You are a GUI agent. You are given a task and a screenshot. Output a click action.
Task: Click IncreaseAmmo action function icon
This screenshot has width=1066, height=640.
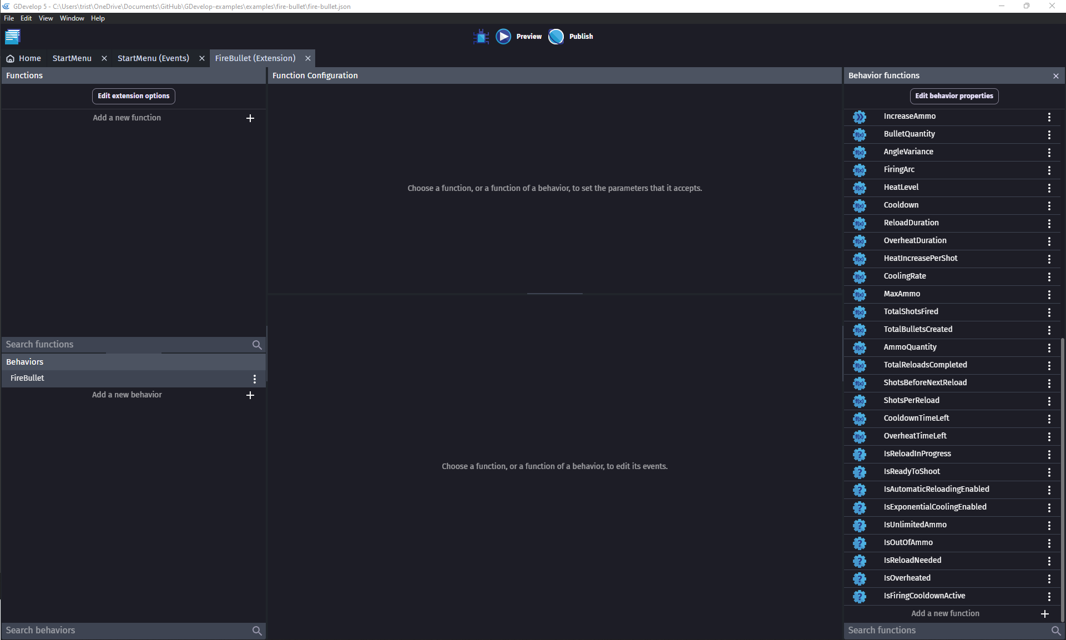860,117
